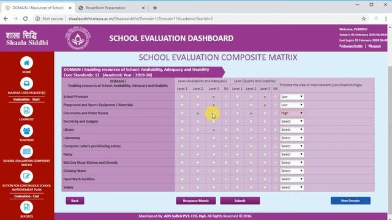Open priority dropdown for Laboratory

click(292, 137)
